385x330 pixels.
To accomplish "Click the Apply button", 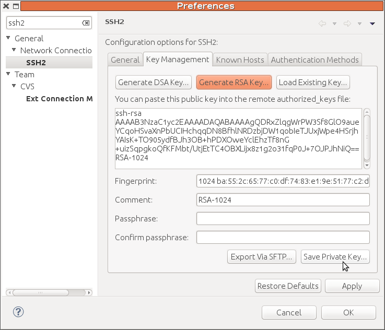I will [352, 286].
